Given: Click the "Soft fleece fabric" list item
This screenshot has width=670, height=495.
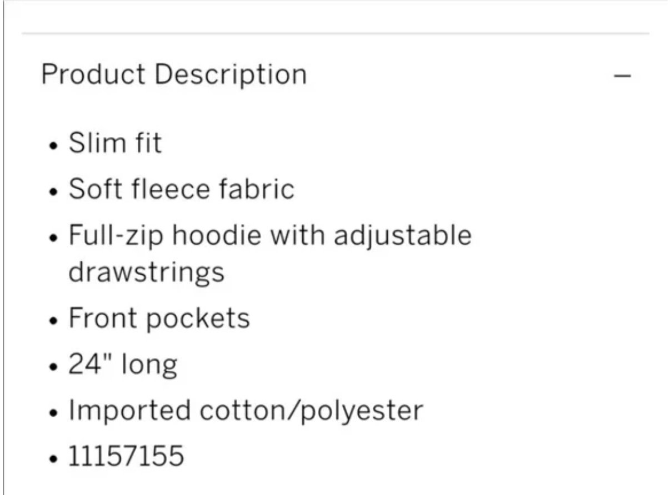Looking at the screenshot, I should point(181,189).
